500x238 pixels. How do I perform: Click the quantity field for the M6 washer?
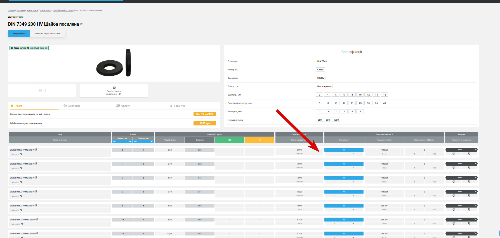344,192
